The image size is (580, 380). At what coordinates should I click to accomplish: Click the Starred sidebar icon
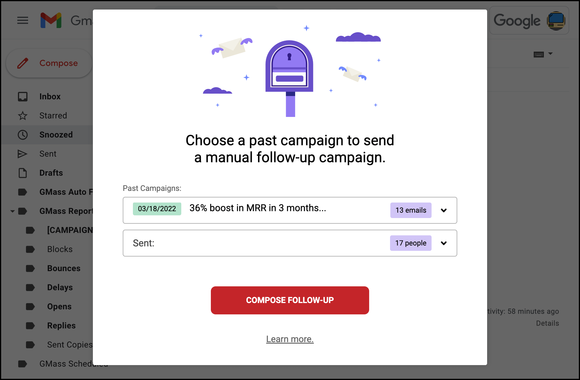click(x=23, y=115)
